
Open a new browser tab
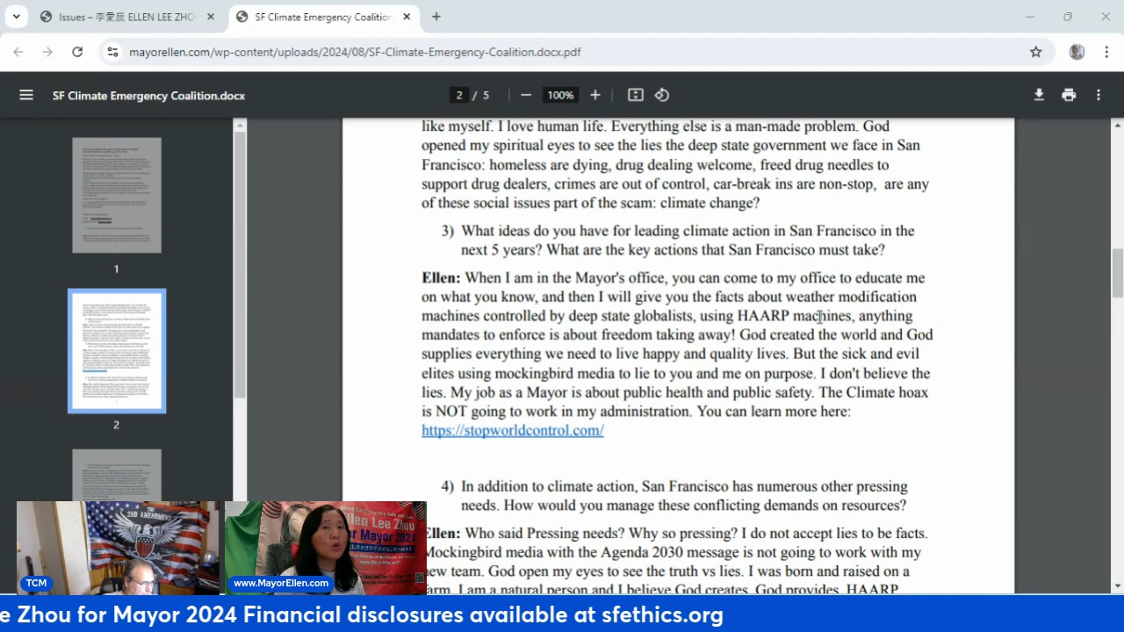point(436,17)
